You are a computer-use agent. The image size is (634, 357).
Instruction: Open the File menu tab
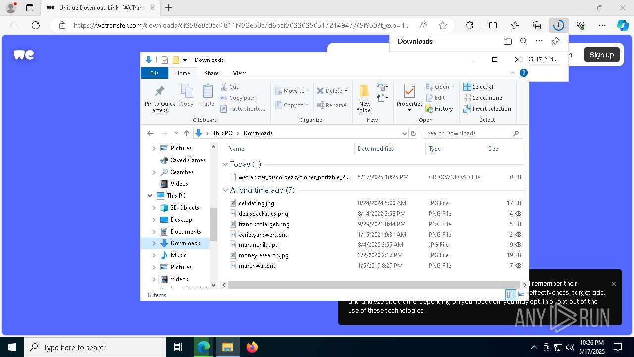click(155, 73)
